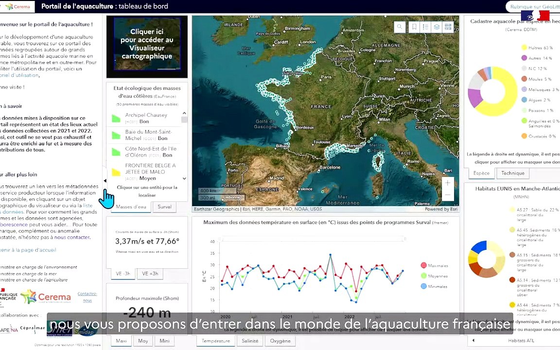
Task: Click the large Cerema logo in sidebar
Action: [46, 297]
